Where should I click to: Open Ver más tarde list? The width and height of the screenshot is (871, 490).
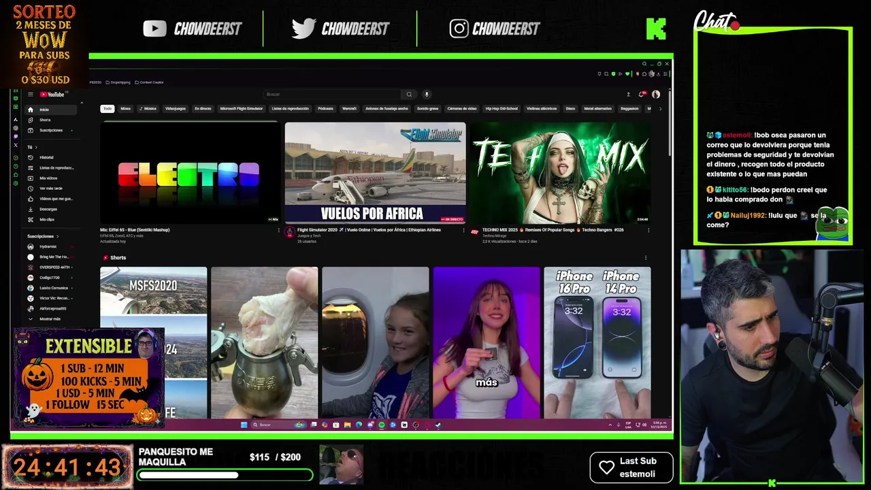click(52, 189)
